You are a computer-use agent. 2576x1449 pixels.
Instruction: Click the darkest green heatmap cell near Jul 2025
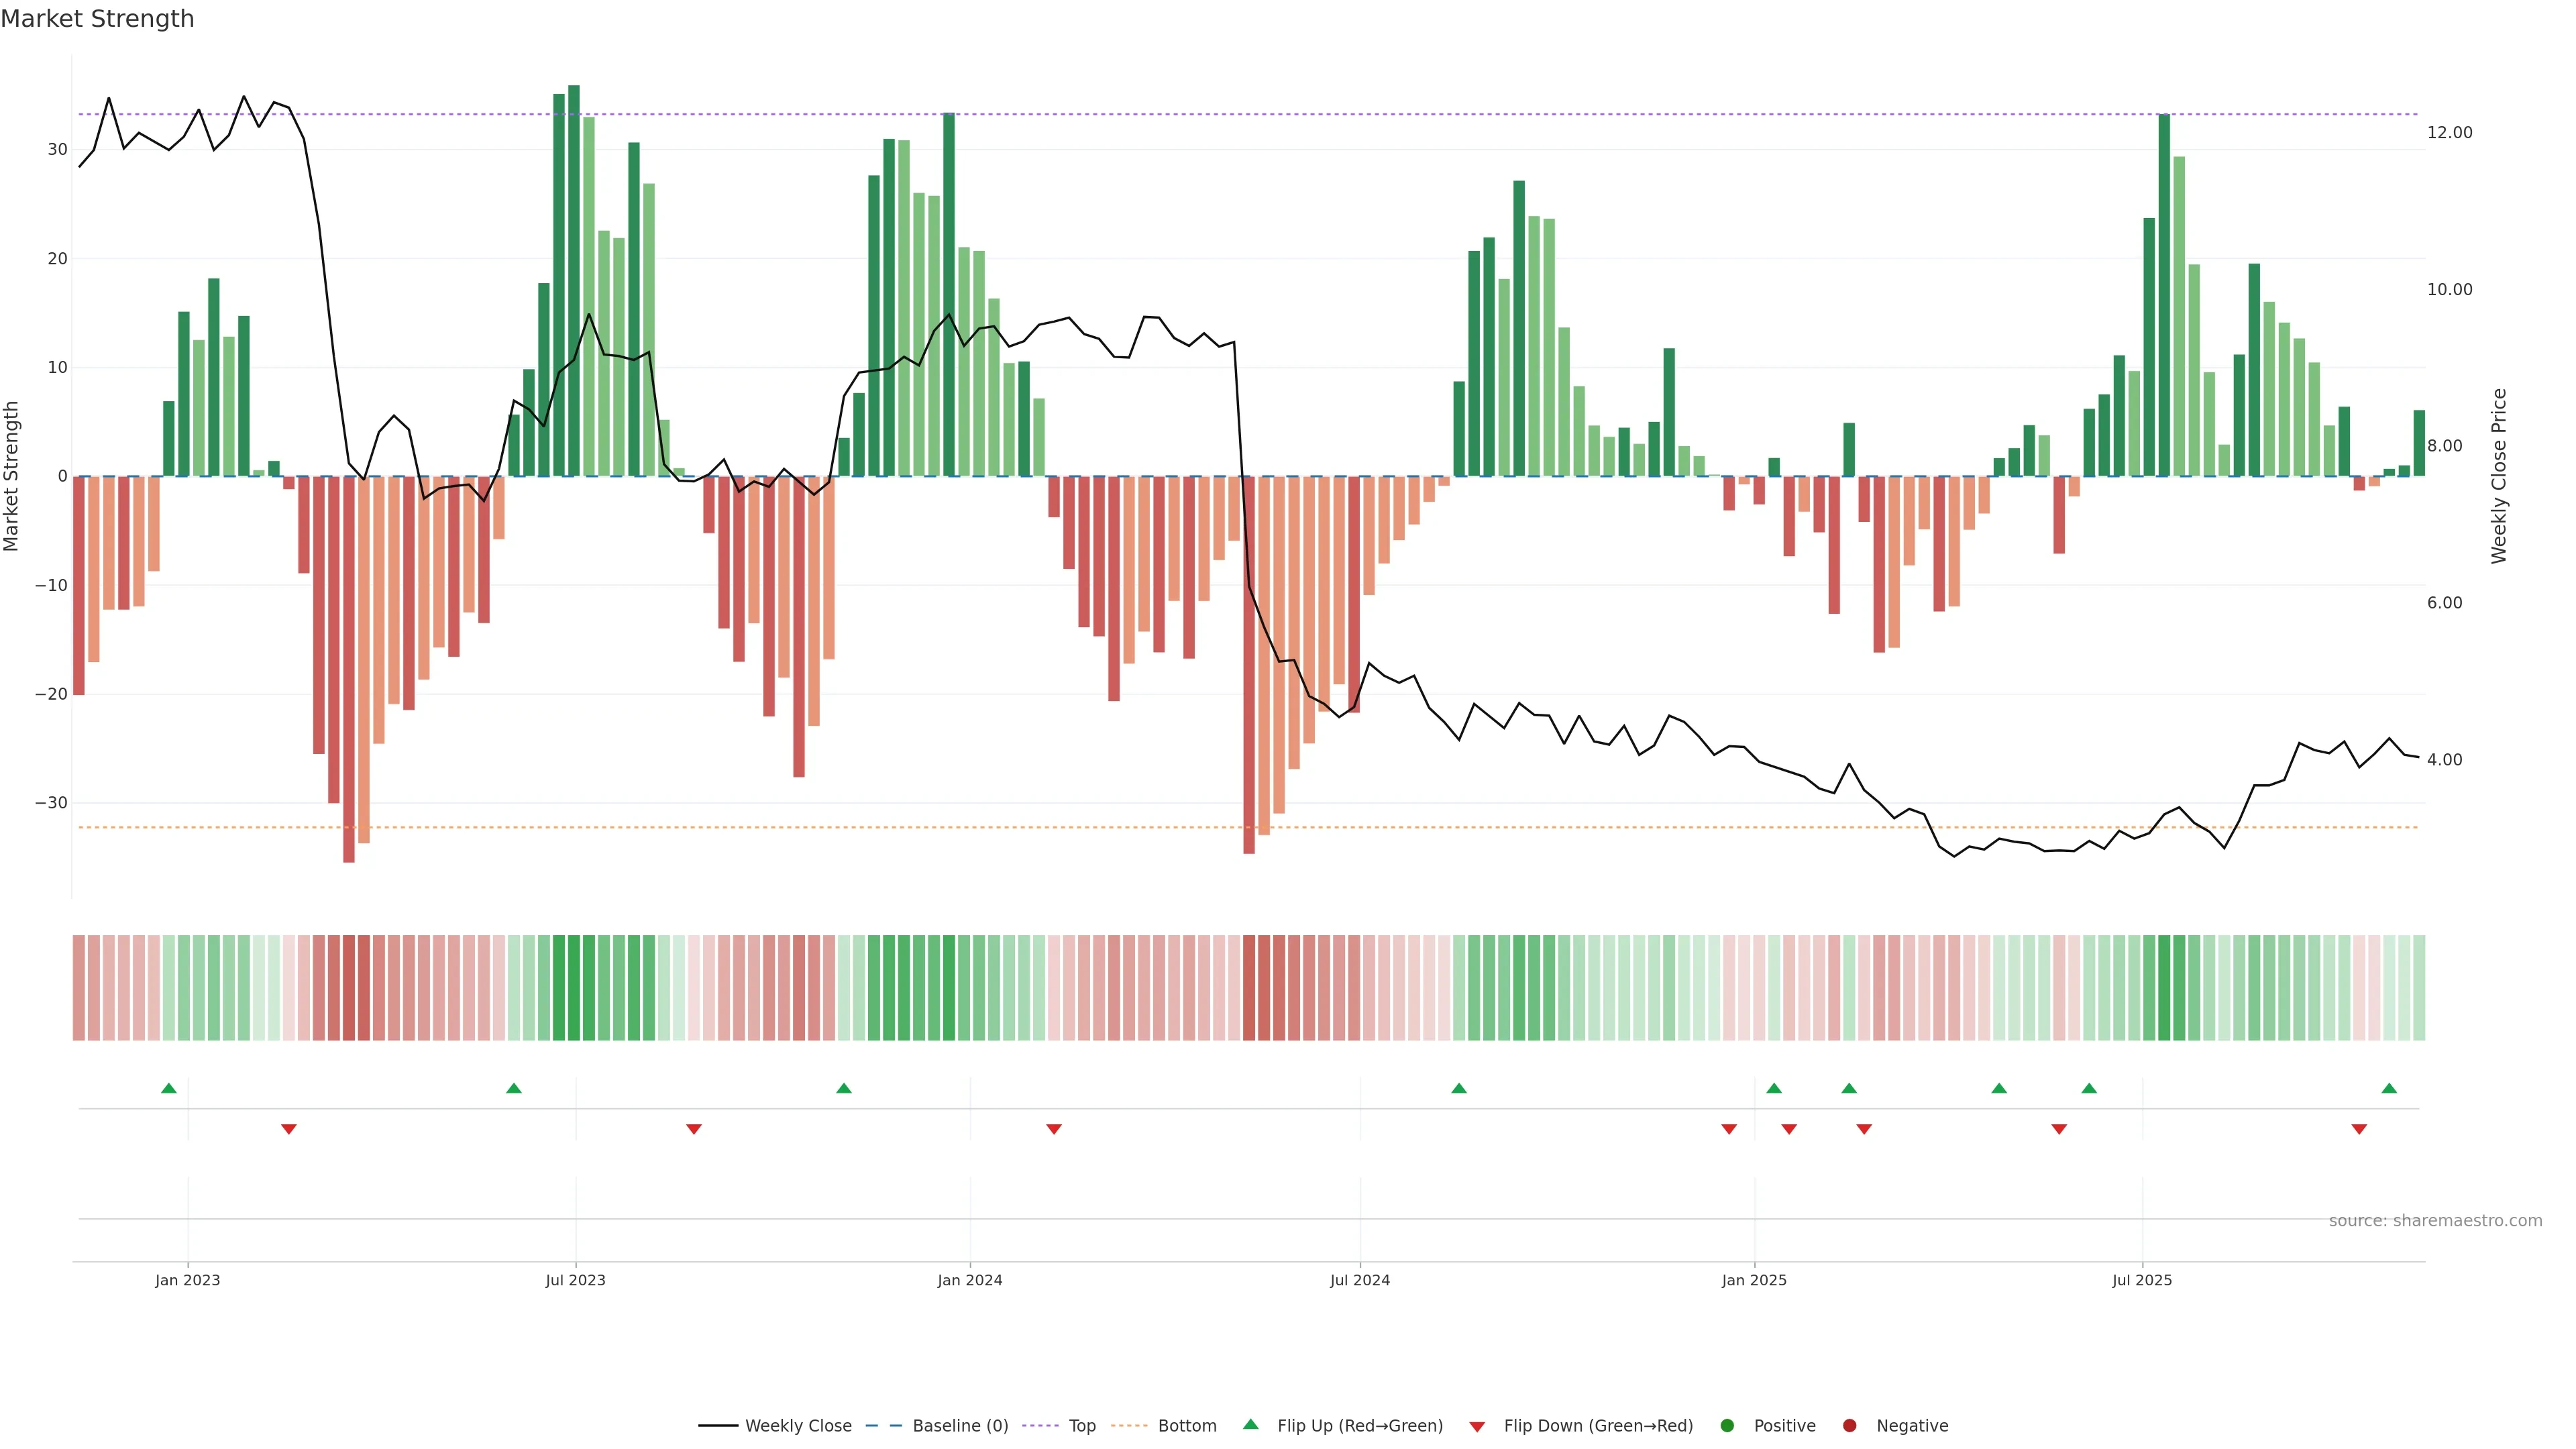2164,988
